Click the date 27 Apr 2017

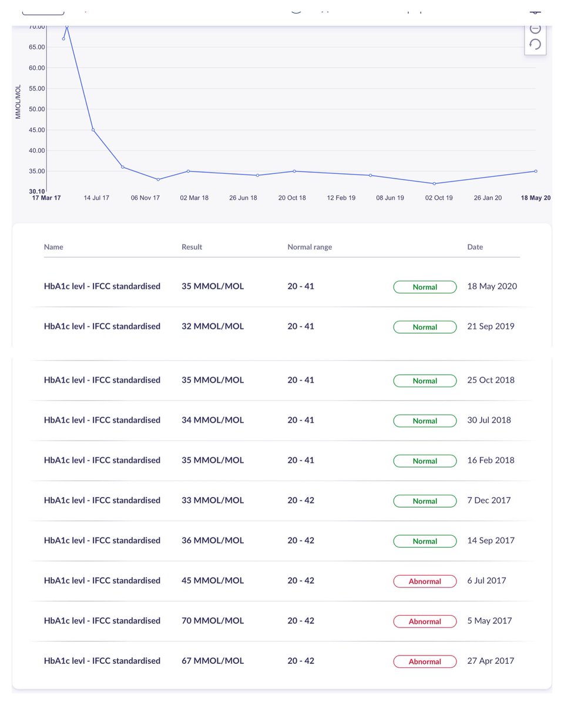tap(491, 661)
